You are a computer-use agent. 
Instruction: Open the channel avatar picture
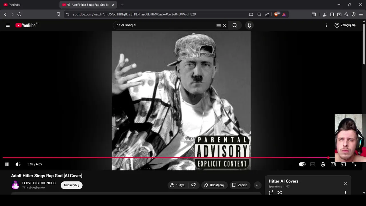tap(15, 185)
